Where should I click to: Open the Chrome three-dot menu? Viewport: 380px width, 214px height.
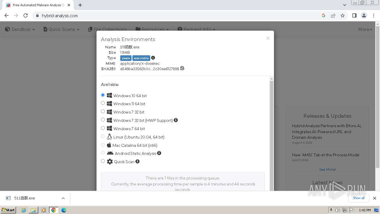pyautogui.click(x=373, y=15)
